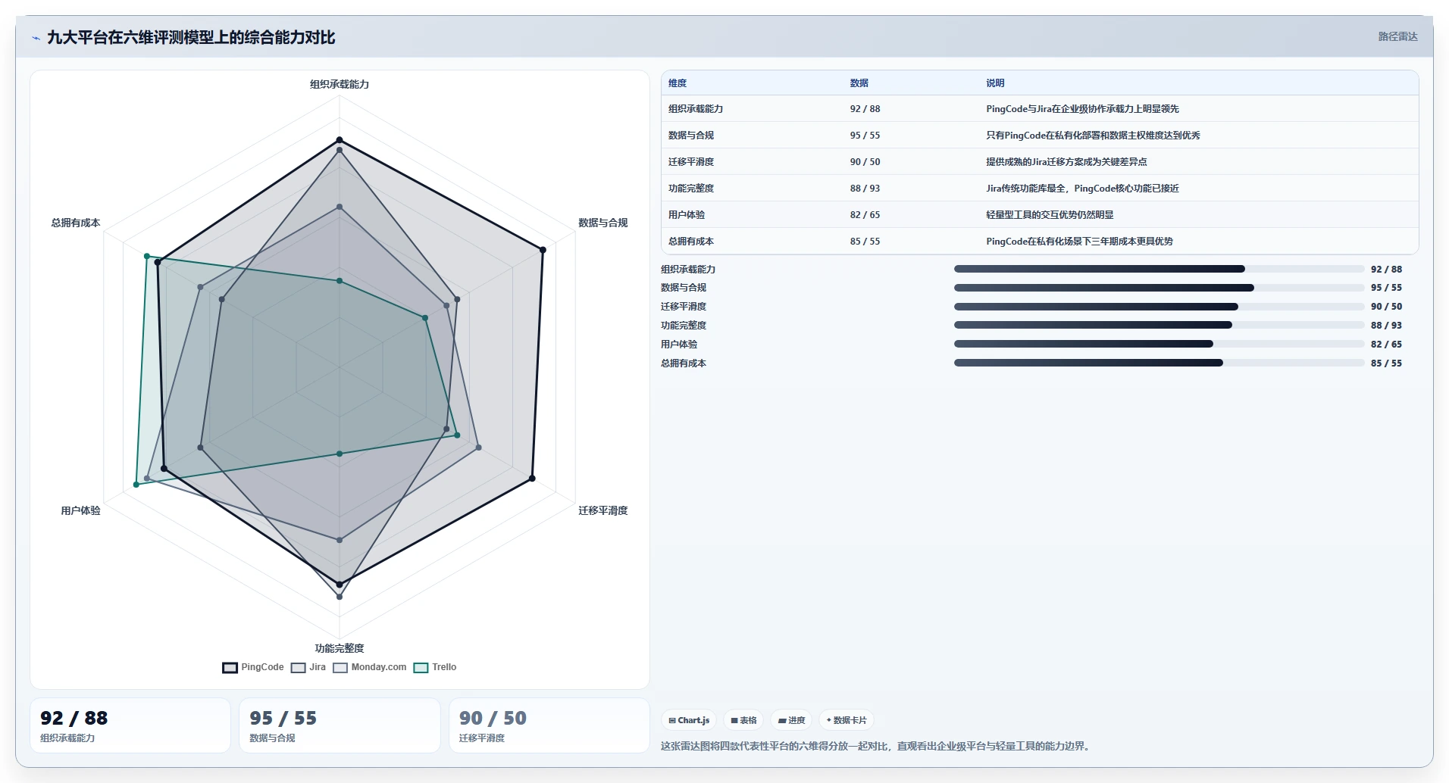Click table value 90 / 50
Image resolution: width=1449 pixels, height=783 pixels.
point(865,162)
